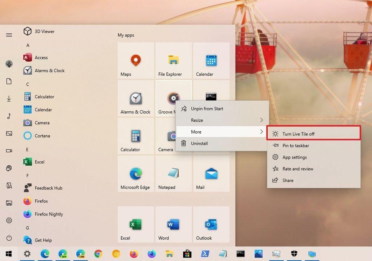This screenshot has width=372, height=261.
Task: Choose Rate and review
Action: [314, 169]
